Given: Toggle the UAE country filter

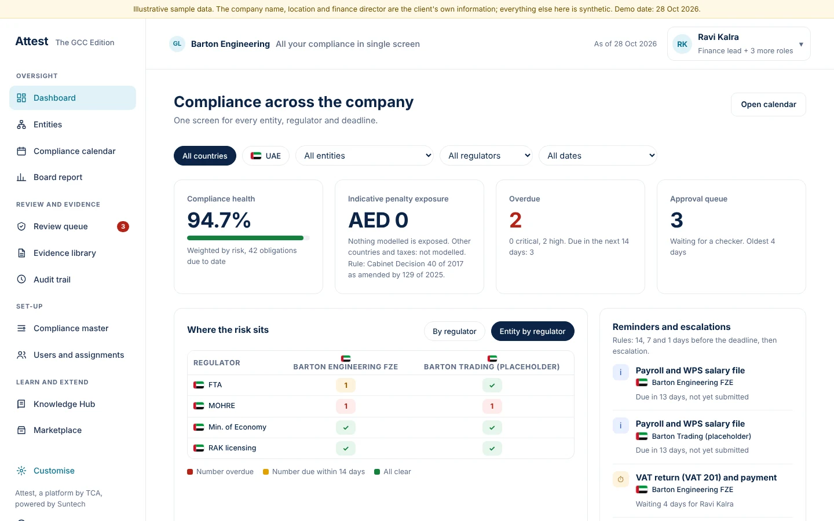Looking at the screenshot, I should click(266, 156).
